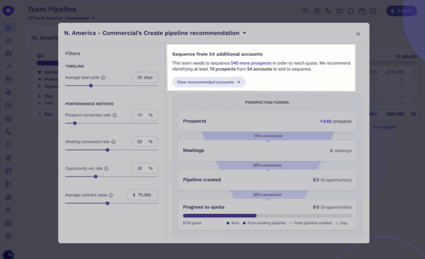
Task: Click the $850,000 value behind the dialog
Action: coord(395,114)
